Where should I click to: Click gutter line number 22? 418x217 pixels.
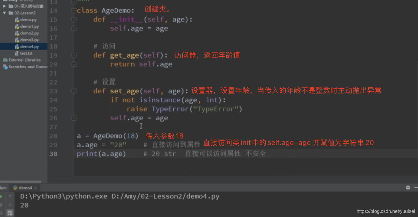53,82
